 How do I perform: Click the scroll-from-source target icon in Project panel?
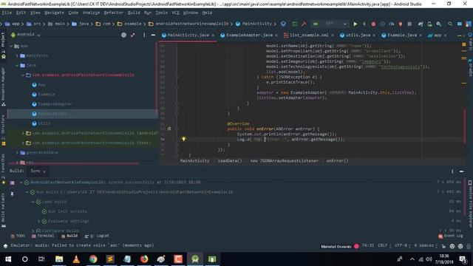click(x=123, y=35)
